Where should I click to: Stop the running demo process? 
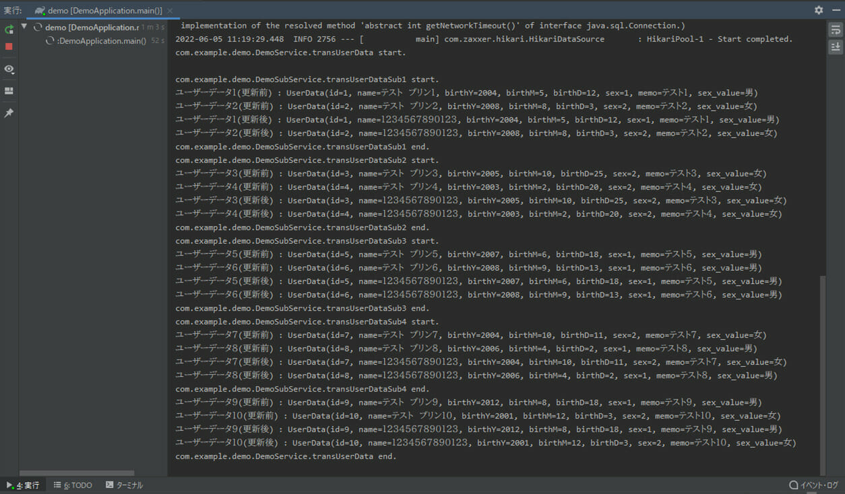coord(9,46)
